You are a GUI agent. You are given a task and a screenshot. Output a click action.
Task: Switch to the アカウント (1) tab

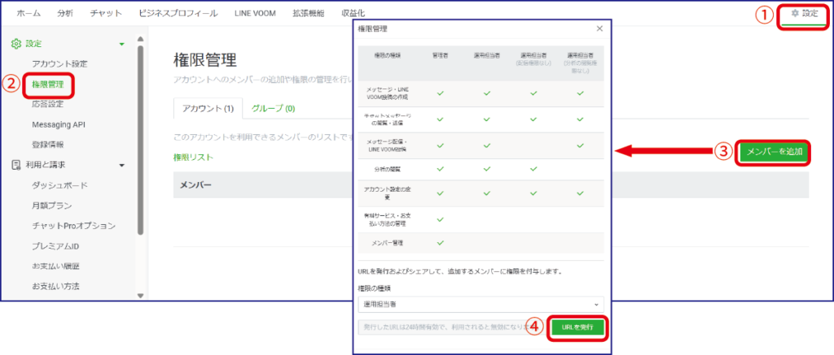208,108
